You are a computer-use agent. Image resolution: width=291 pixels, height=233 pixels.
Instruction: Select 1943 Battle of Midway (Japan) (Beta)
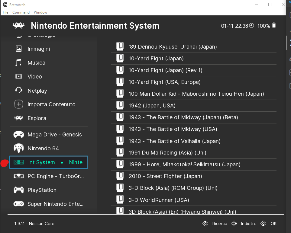coord(194,117)
